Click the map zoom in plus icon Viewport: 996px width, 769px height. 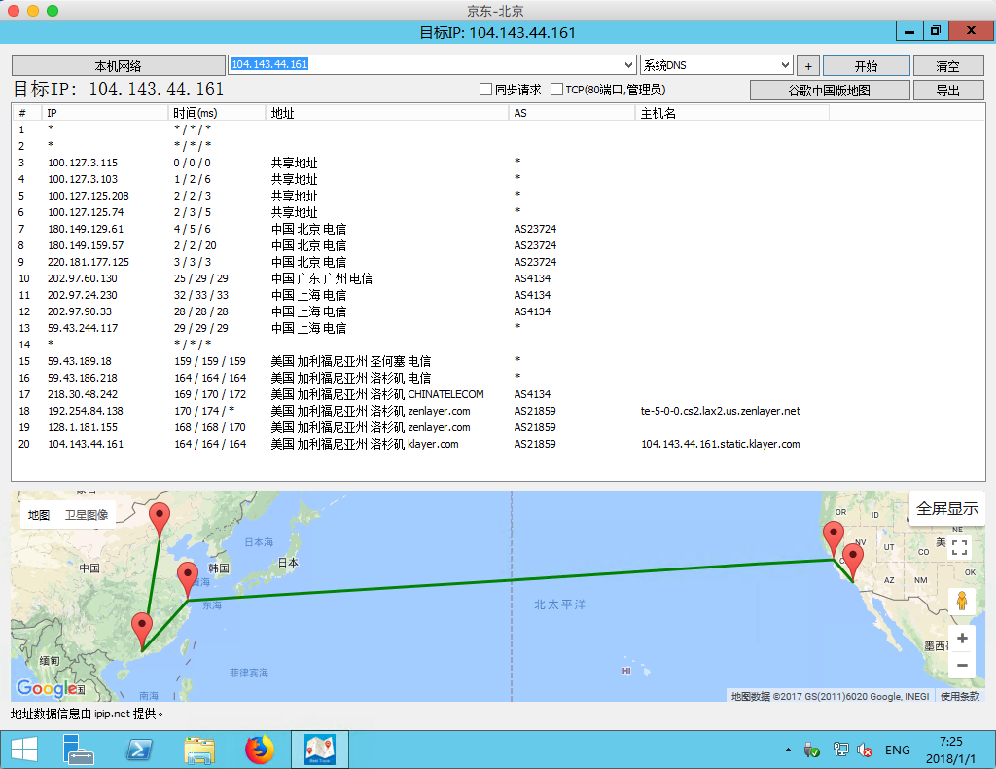(x=962, y=639)
